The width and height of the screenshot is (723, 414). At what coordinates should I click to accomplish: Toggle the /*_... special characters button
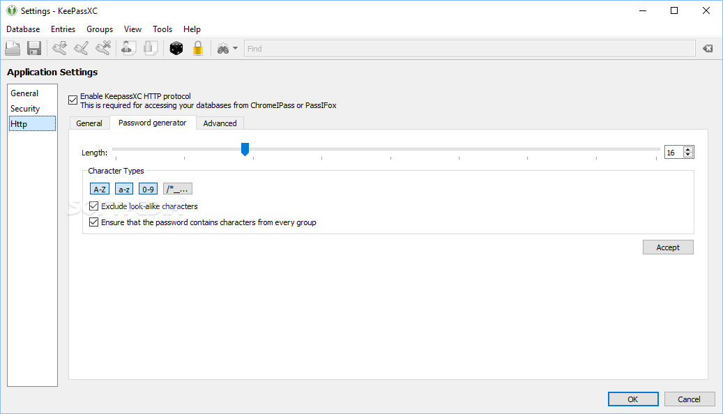tap(178, 189)
